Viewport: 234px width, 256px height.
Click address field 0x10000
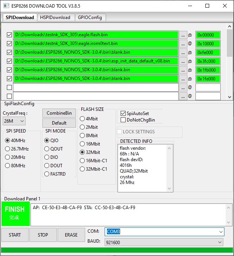(208, 44)
